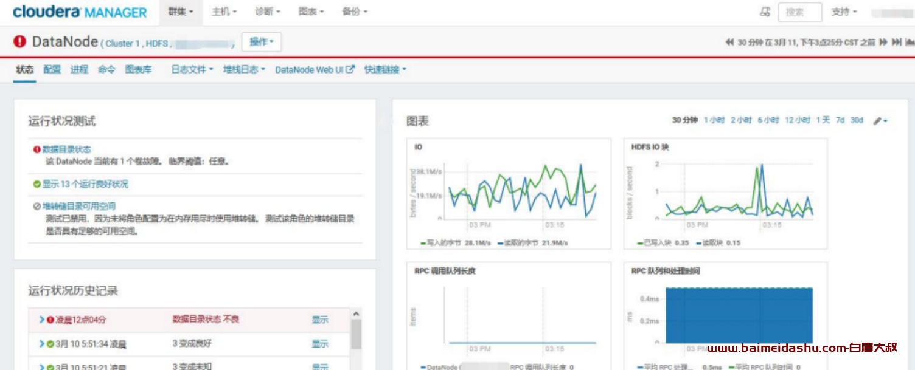Open the 操作 actions dropdown button
This screenshot has width=915, height=370.
coord(262,42)
